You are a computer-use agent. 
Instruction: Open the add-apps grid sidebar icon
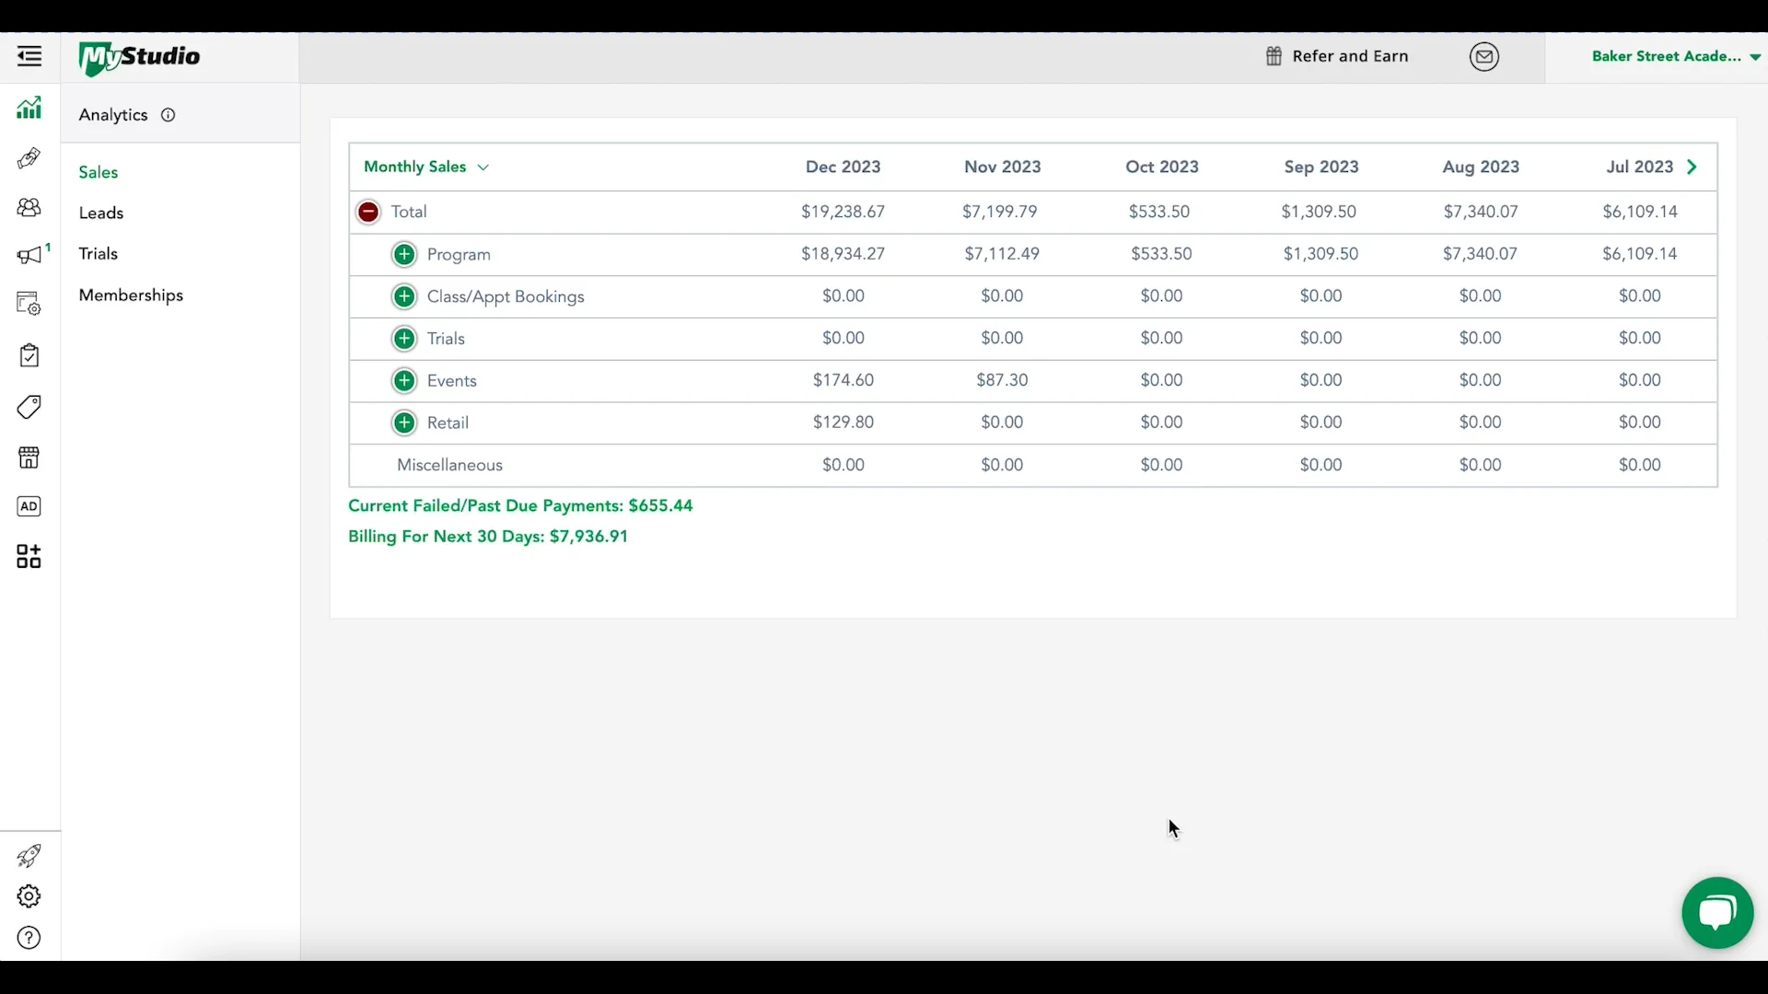tap(29, 556)
